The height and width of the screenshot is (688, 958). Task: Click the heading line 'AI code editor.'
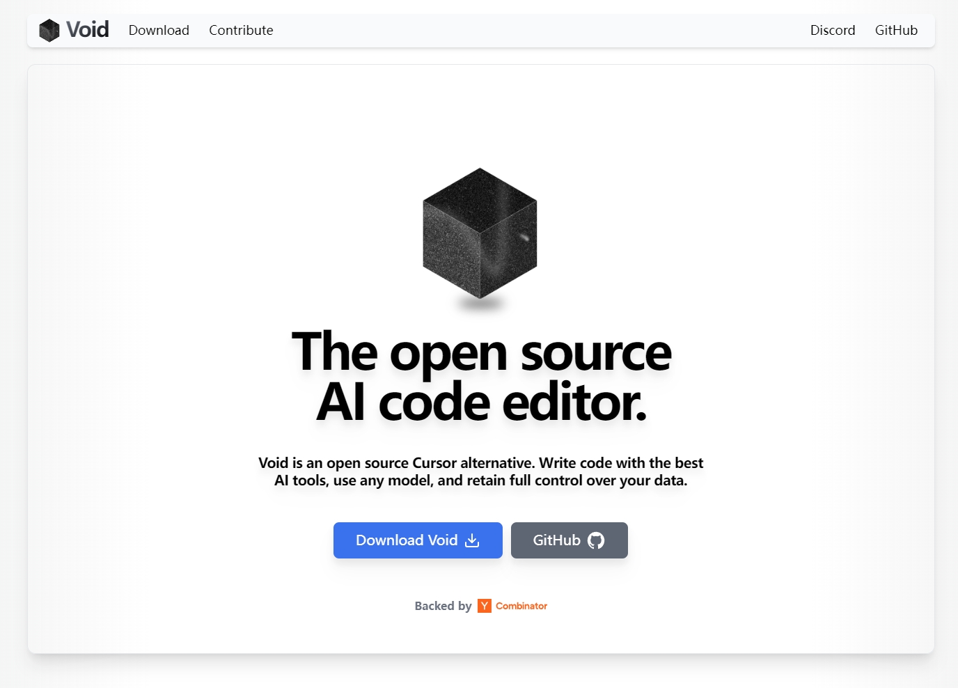coord(481,402)
